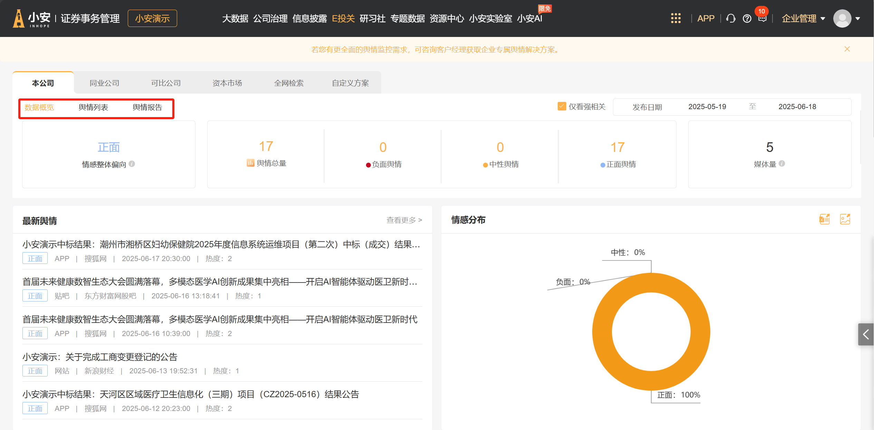Viewport: 874px width, 430px height.
Task: Export sentiment distribution chart to Excel
Action: pos(825,219)
